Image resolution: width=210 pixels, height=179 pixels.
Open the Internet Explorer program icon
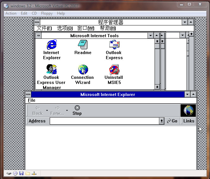click(x=52, y=45)
